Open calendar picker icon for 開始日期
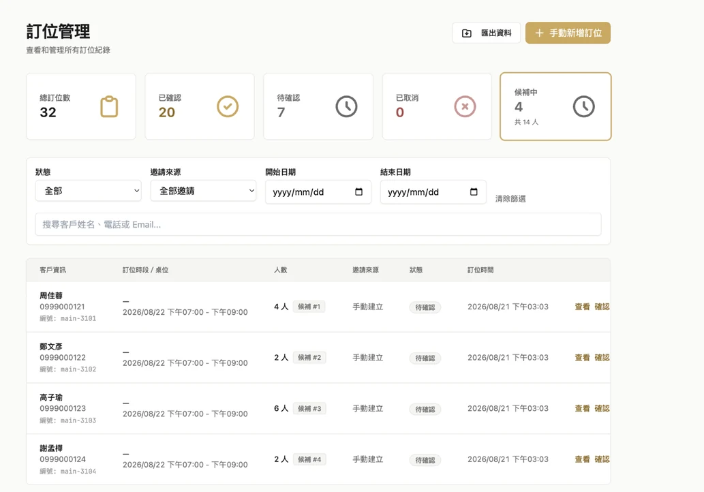Image resolution: width=704 pixels, height=492 pixels. 358,191
